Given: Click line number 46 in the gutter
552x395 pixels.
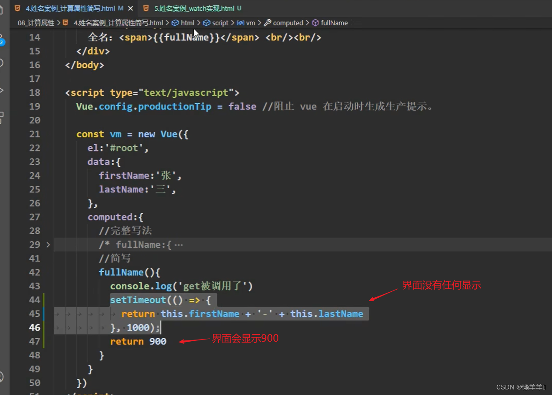Looking at the screenshot, I should click(35, 328).
